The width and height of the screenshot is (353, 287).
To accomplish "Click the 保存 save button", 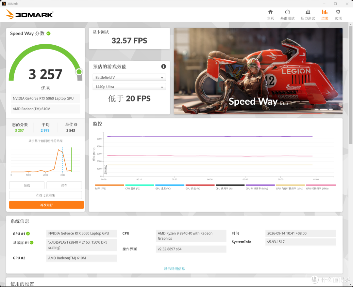I will tap(64, 185).
